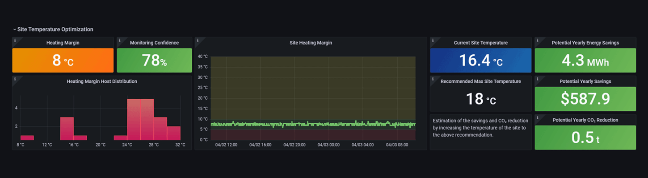Screen dimensions: 648x178
Task: Open Recommended Max Site Temperature info icon
Action: (433, 79)
